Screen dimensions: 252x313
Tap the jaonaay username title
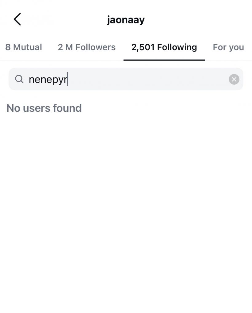(x=126, y=20)
